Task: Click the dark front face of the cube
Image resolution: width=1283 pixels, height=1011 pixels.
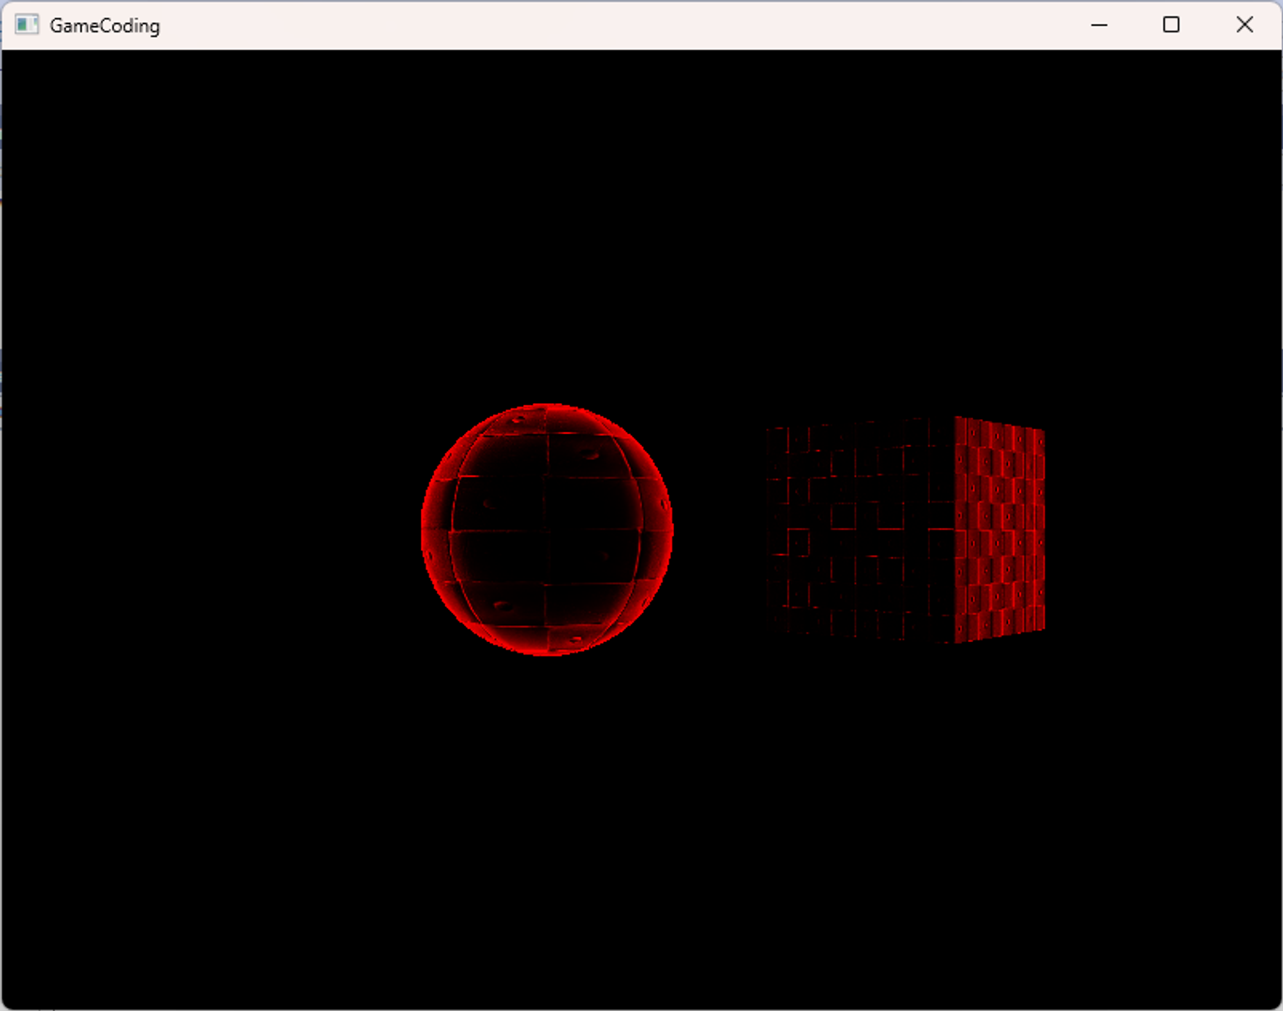Action: coord(860,531)
